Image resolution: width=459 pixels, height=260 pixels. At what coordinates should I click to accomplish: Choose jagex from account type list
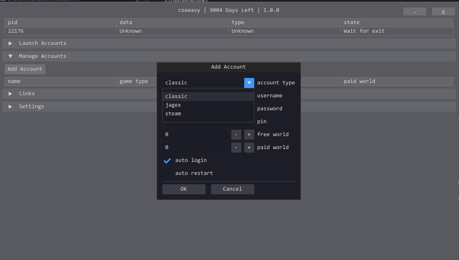click(208, 105)
